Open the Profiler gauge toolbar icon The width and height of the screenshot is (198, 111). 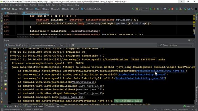point(165,9)
